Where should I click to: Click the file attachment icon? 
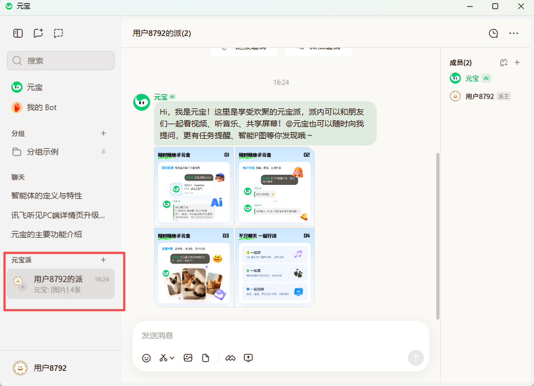pyautogui.click(x=206, y=358)
